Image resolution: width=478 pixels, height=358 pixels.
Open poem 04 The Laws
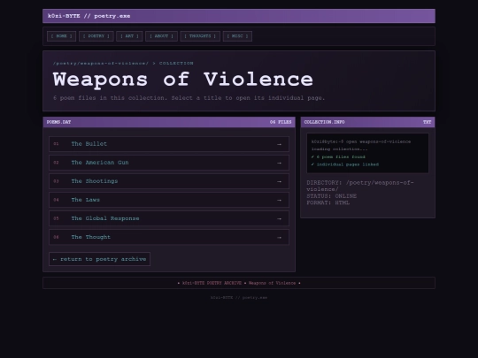169,200
